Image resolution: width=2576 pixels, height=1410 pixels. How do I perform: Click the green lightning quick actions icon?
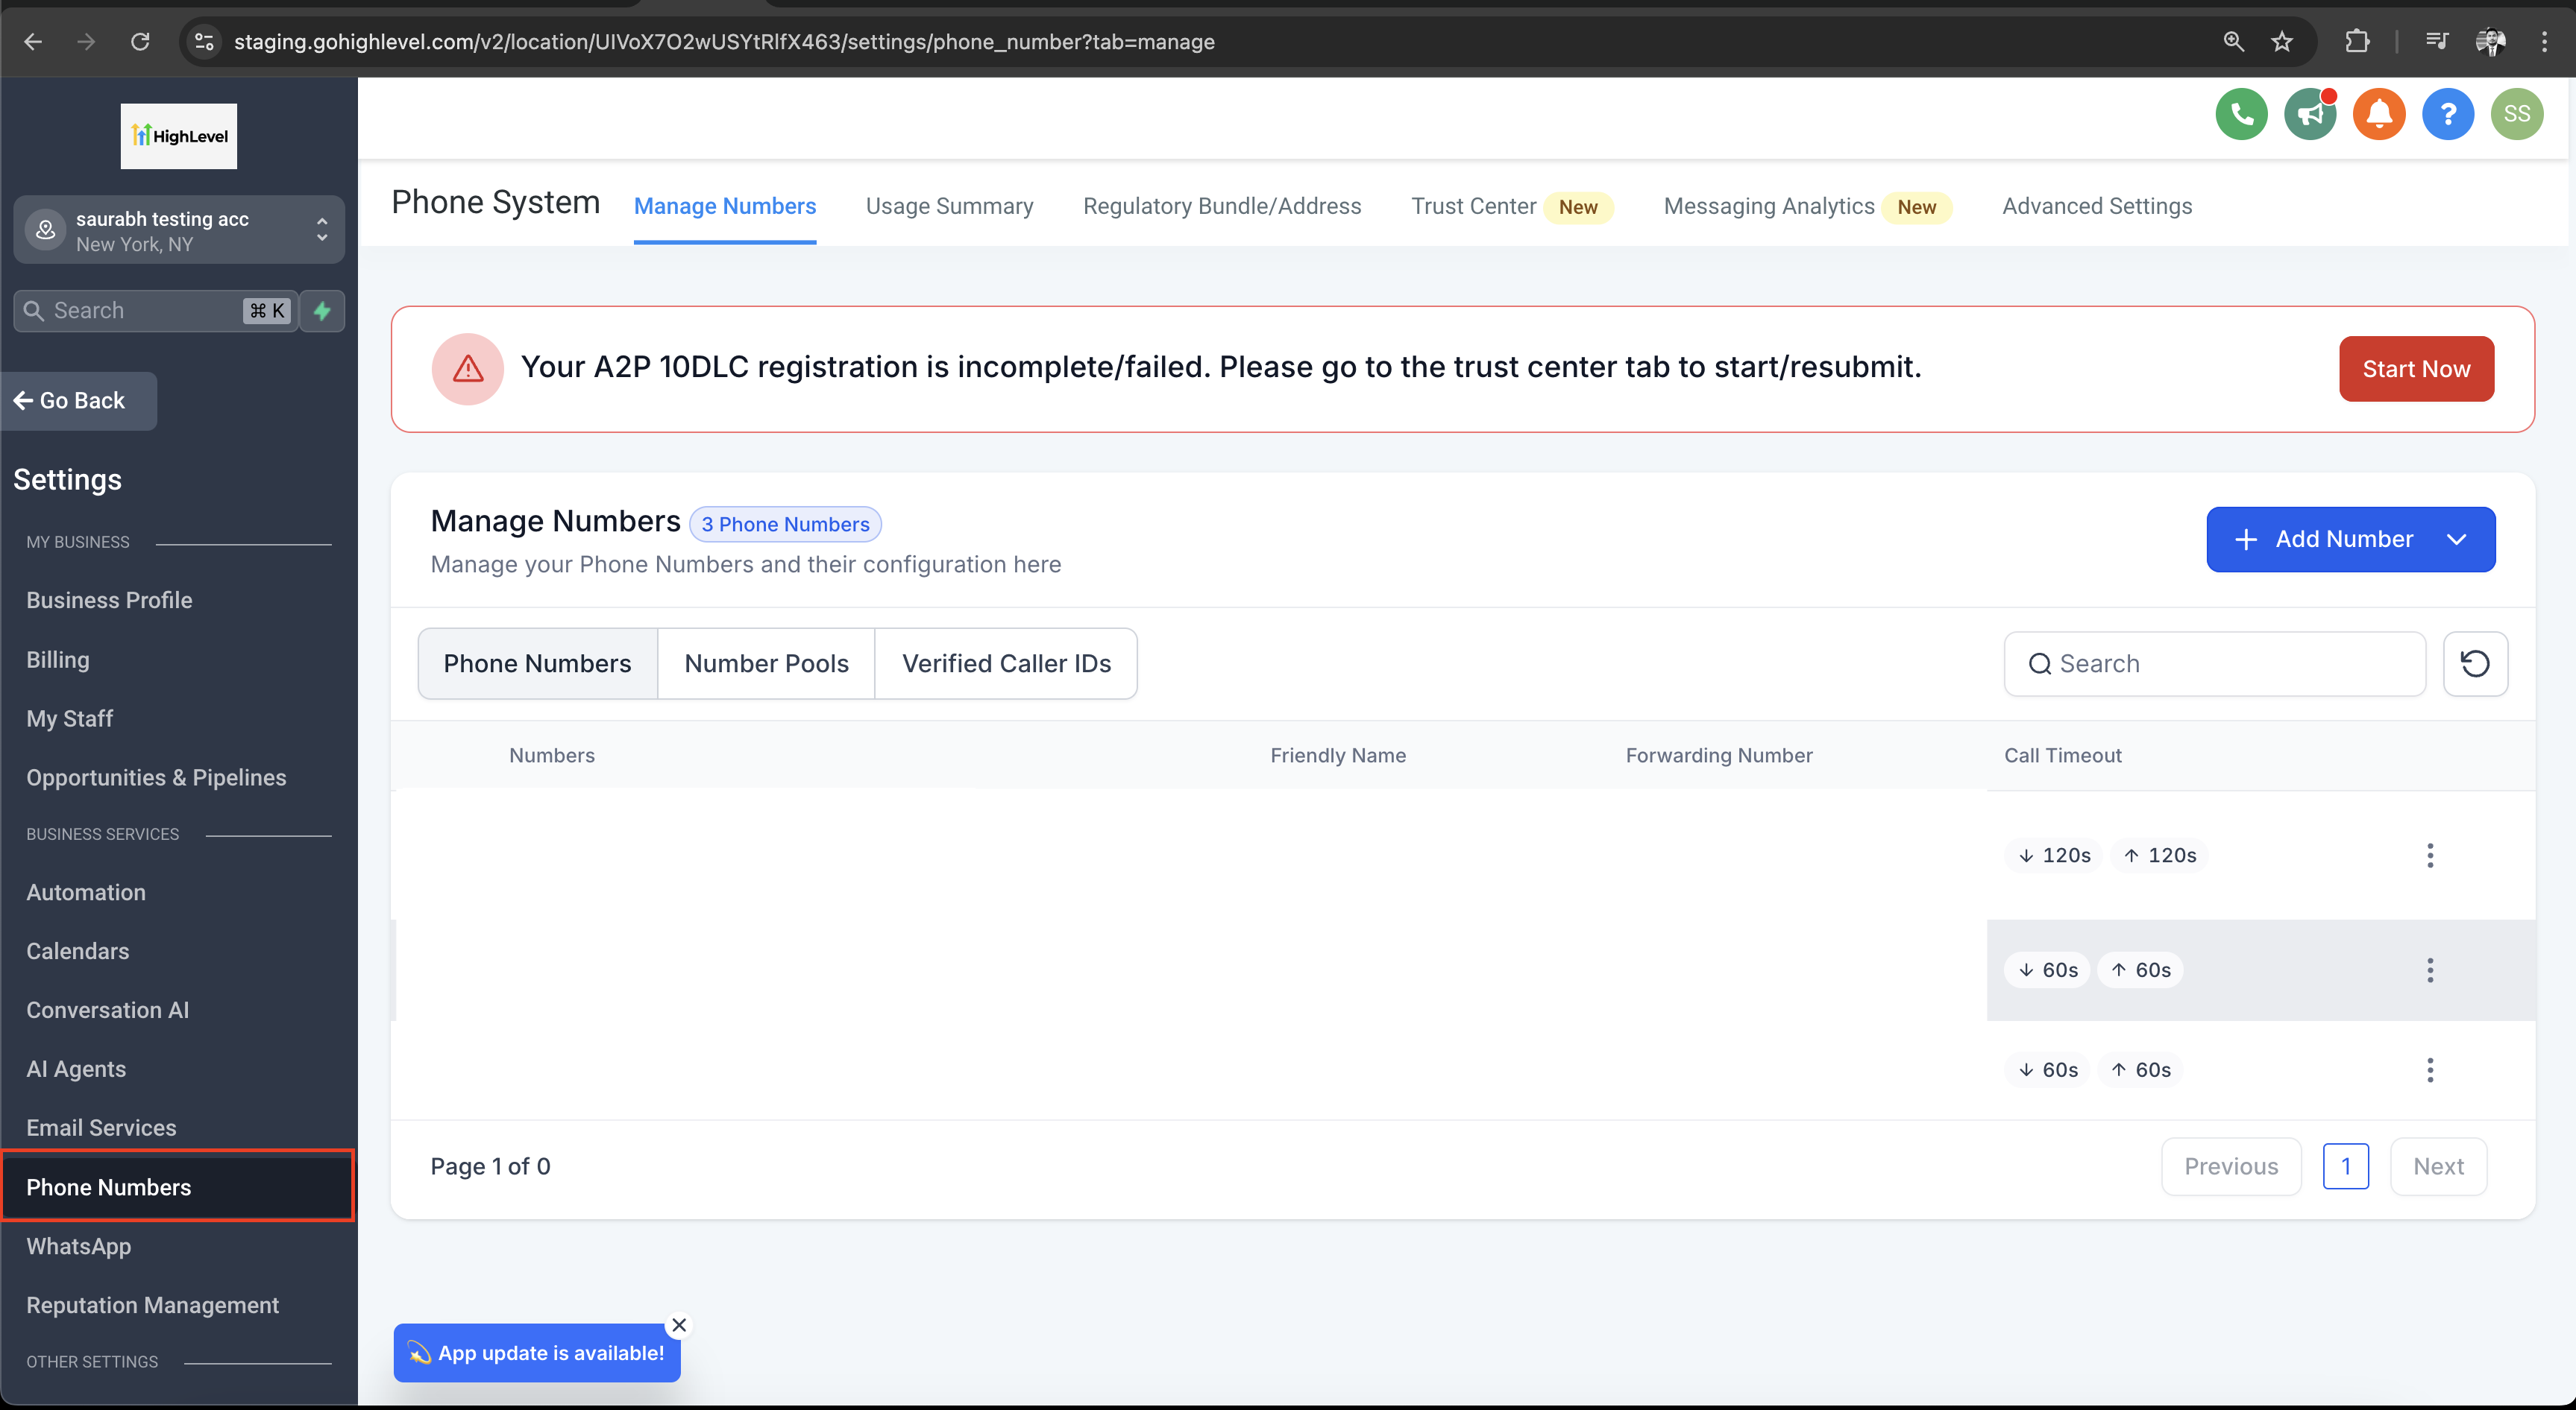(x=322, y=311)
